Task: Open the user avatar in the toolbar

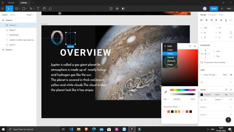Action: [205, 9]
